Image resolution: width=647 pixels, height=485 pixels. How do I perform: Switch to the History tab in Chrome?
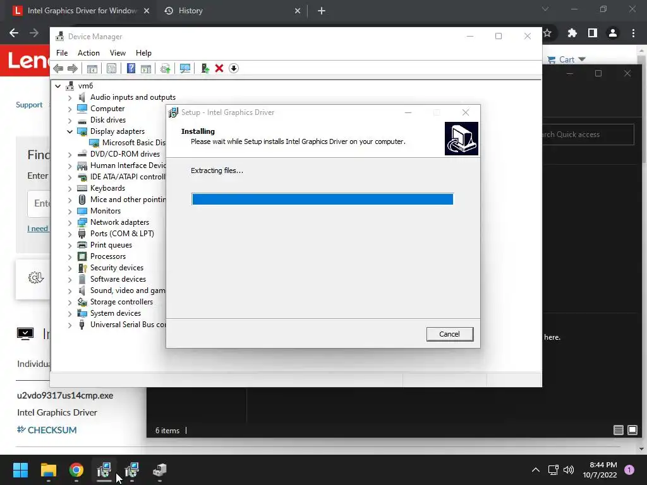point(233,11)
